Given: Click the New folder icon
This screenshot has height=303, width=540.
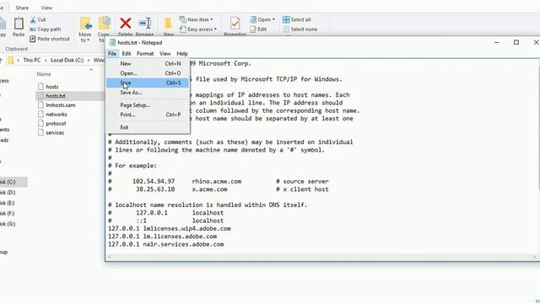Looking at the screenshot, I should pos(168,24).
